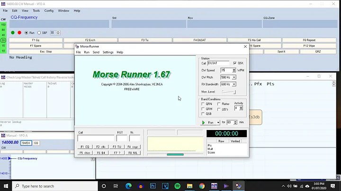Screen dimensions: 341x191
Task: Click battery icon in system tray
Action: 295,186
